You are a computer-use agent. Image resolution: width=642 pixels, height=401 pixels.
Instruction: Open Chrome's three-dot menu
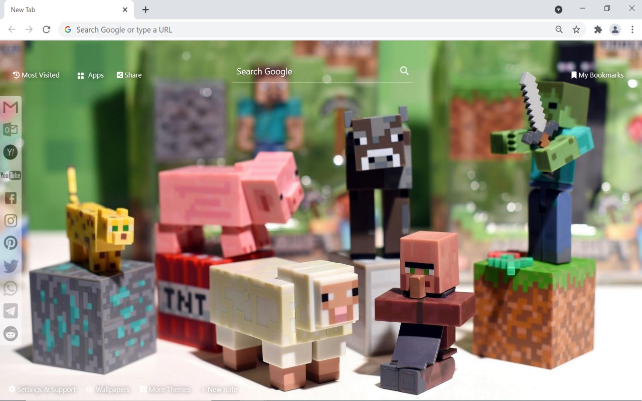tap(632, 30)
